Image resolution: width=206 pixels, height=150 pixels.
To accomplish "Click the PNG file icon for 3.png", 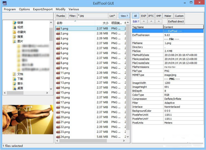I will tap(58, 38).
